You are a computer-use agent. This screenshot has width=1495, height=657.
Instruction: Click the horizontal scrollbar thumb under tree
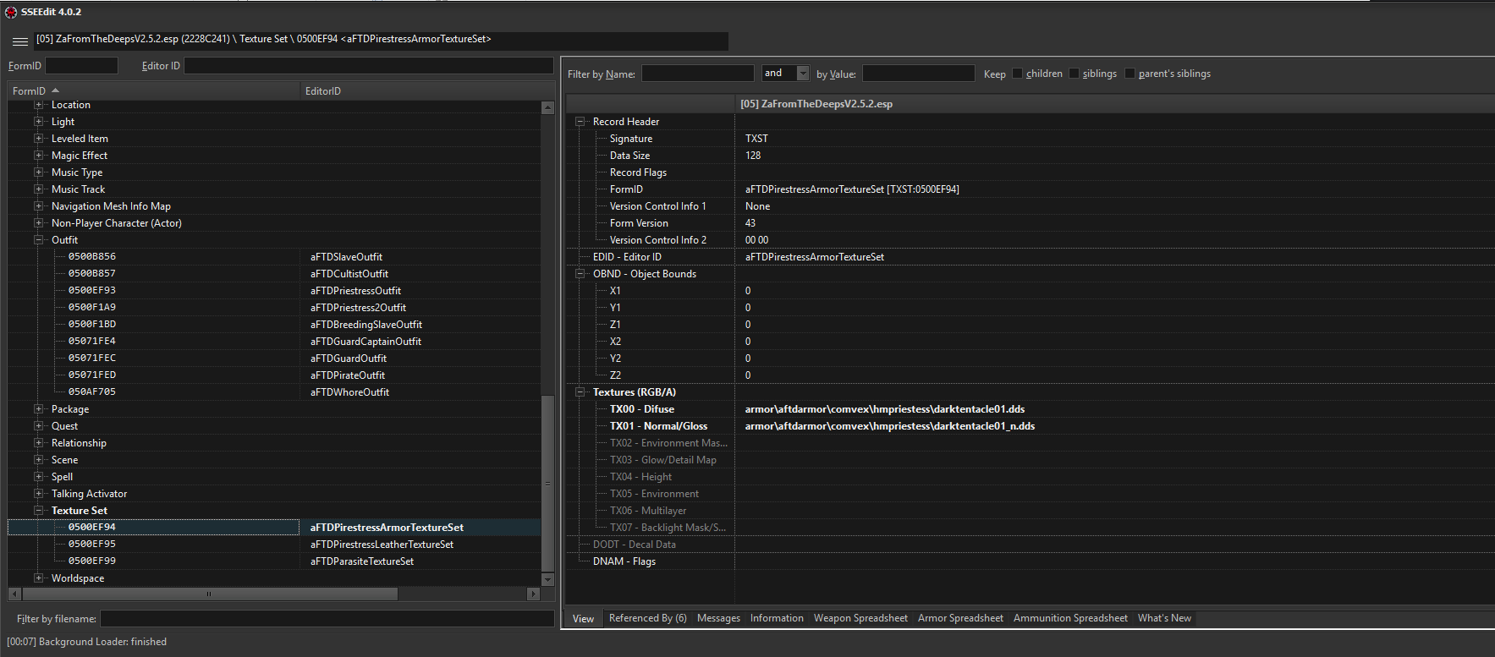[x=209, y=594]
